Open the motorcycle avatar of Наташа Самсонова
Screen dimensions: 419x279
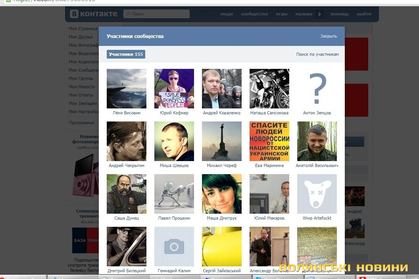(x=269, y=89)
